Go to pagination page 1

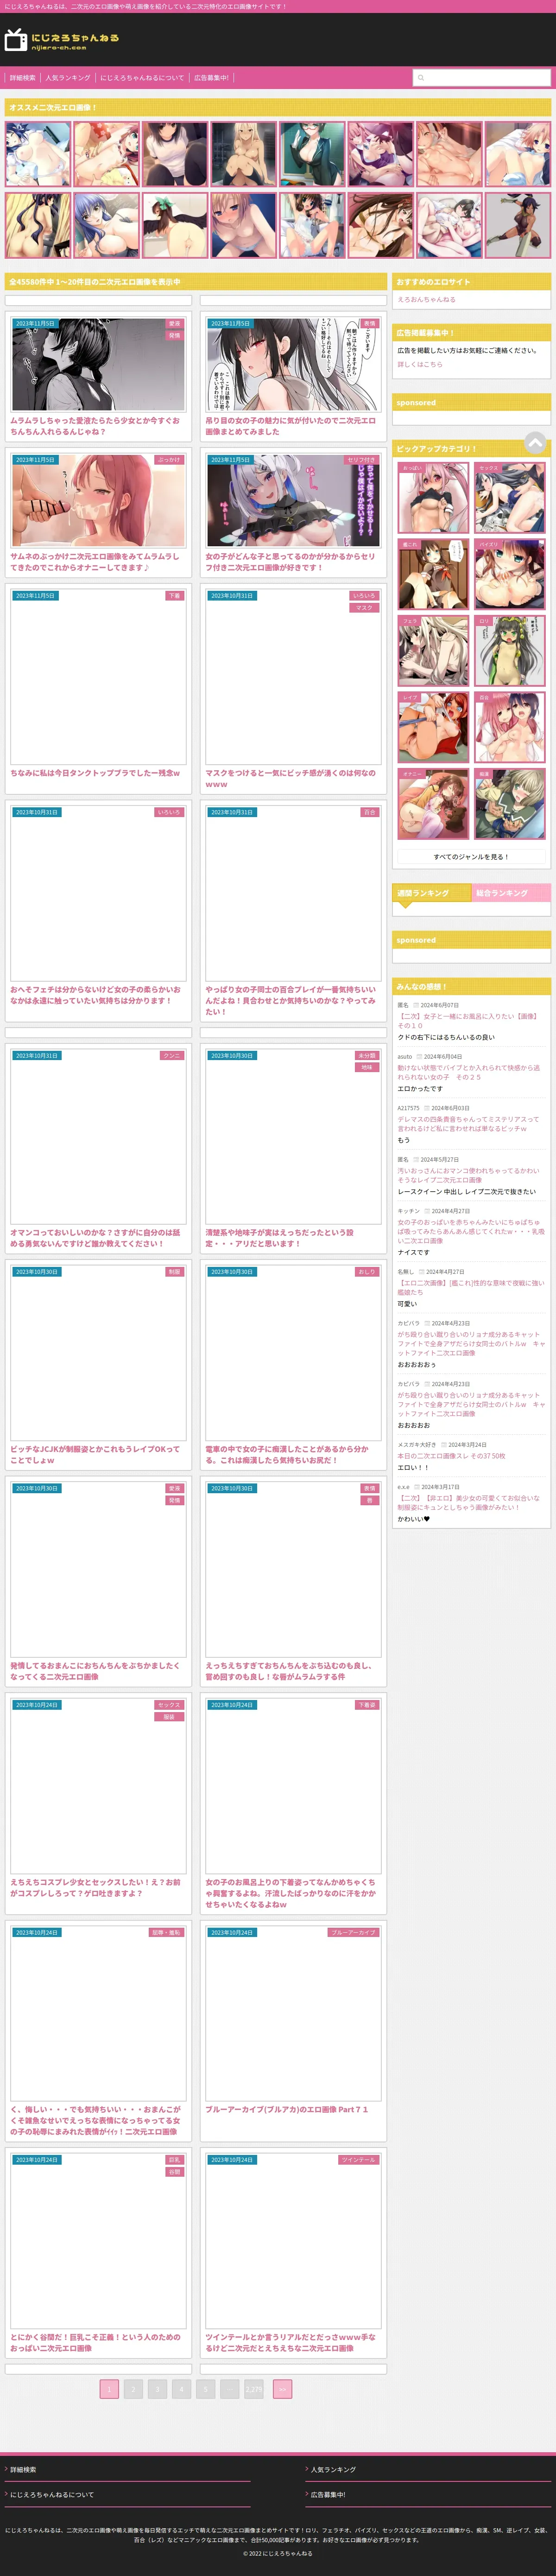click(109, 2389)
